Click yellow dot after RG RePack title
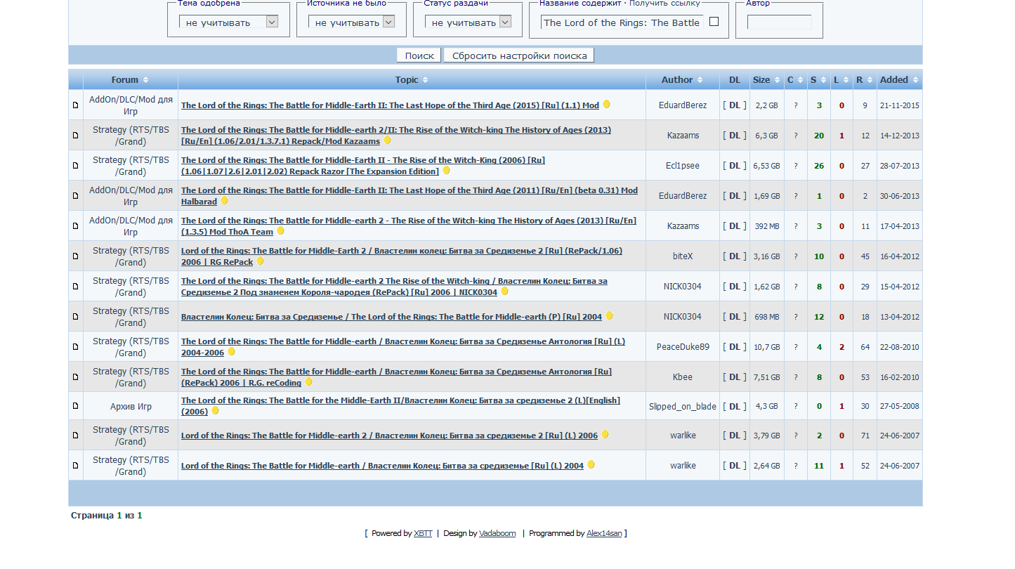1015x569 pixels. click(260, 261)
